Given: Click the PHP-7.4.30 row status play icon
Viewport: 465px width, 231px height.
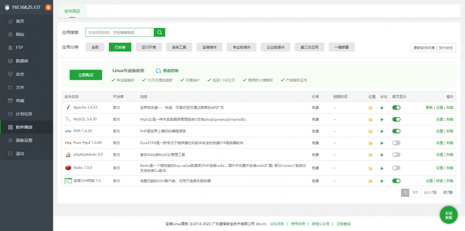Looking at the screenshot, I should tap(382, 131).
